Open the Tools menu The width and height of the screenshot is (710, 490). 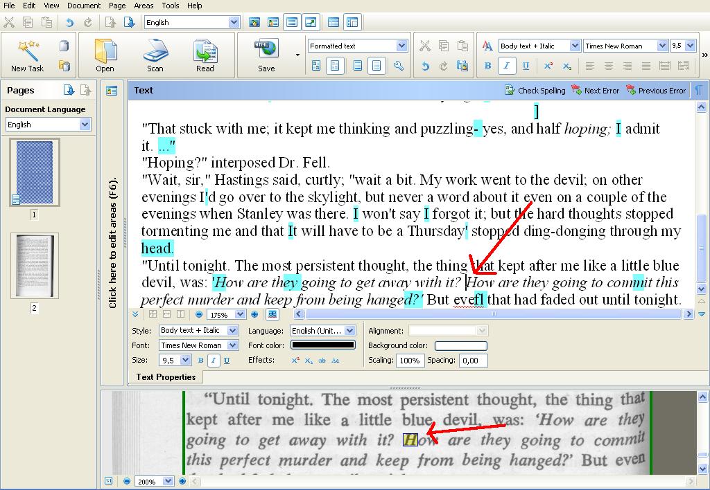[x=171, y=6]
